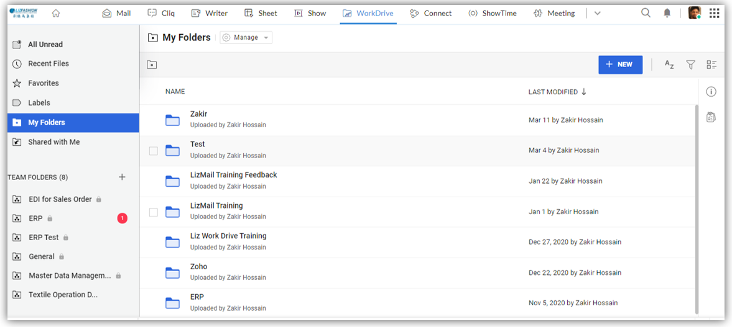
Task: Click the Zakir folder icon
Action: point(173,120)
